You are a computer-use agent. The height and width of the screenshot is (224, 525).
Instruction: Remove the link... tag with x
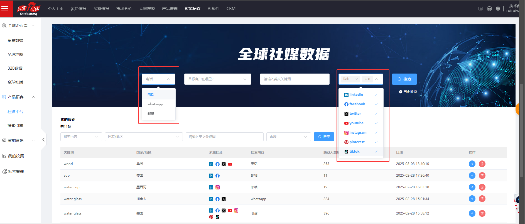pyautogui.click(x=357, y=79)
